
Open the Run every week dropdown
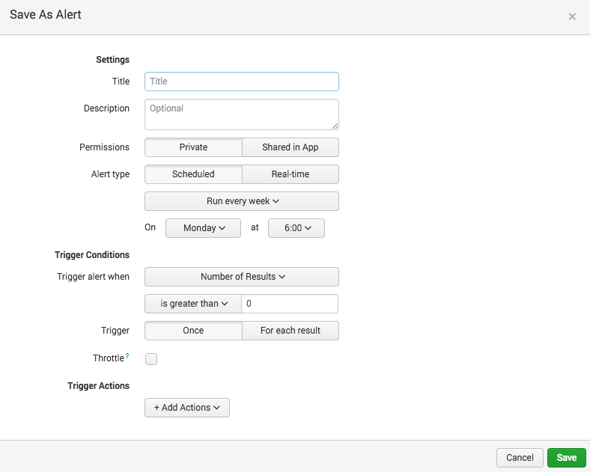(241, 201)
